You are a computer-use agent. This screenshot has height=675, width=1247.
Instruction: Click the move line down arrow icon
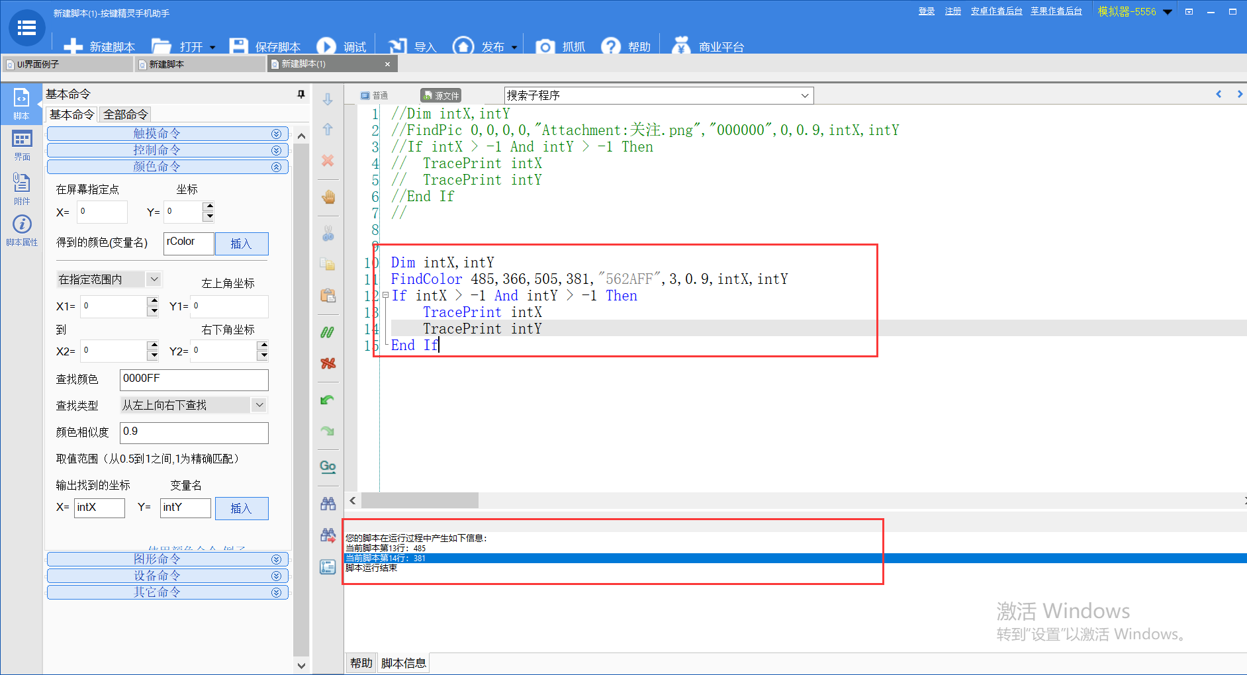(x=328, y=100)
